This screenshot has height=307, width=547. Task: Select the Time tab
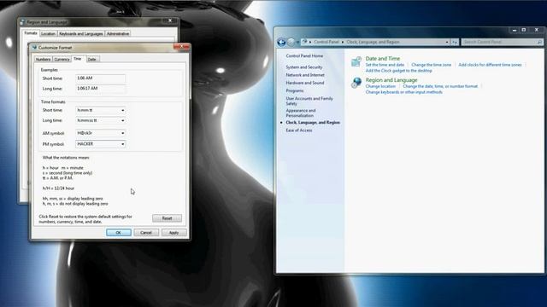[78, 59]
